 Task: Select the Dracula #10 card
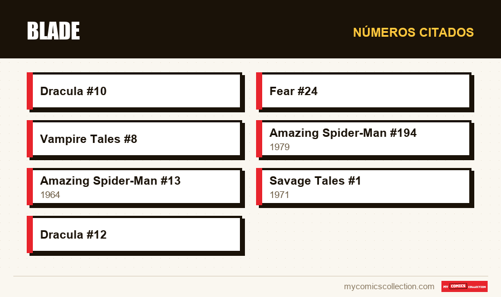135,91
